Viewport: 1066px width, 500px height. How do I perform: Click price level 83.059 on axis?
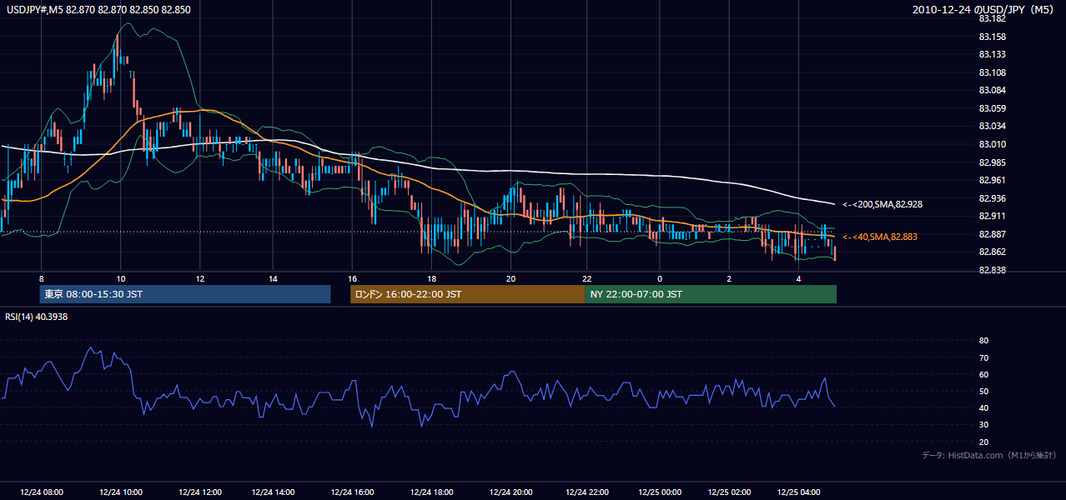click(x=993, y=108)
